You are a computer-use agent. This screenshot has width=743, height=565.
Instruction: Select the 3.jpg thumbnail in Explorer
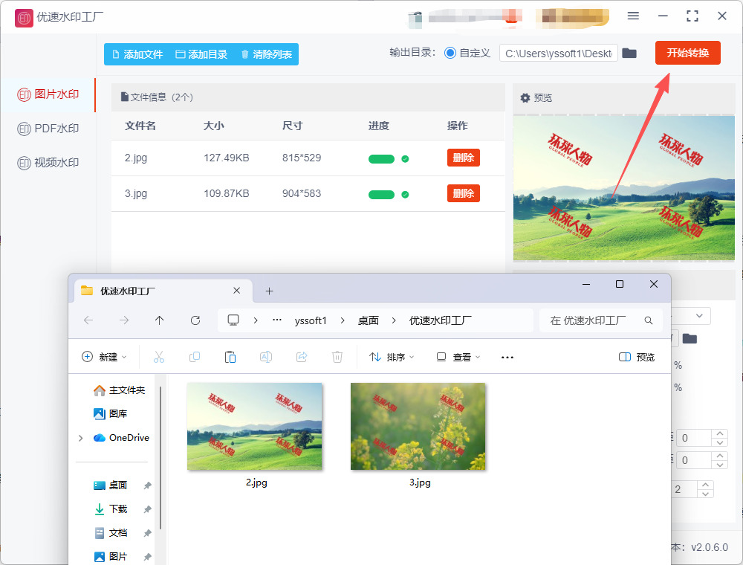pos(418,427)
